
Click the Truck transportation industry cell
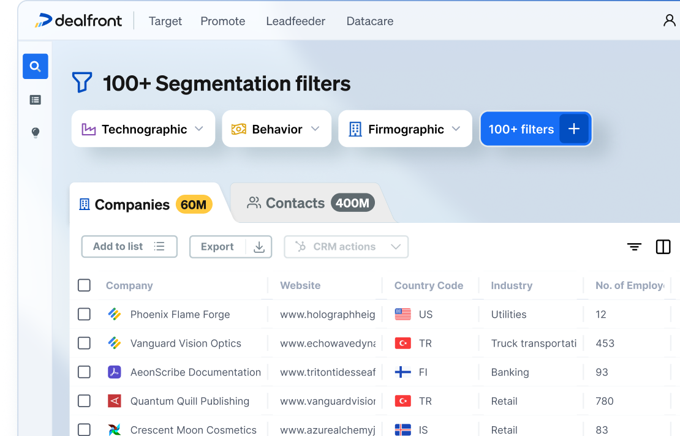pyautogui.click(x=534, y=344)
